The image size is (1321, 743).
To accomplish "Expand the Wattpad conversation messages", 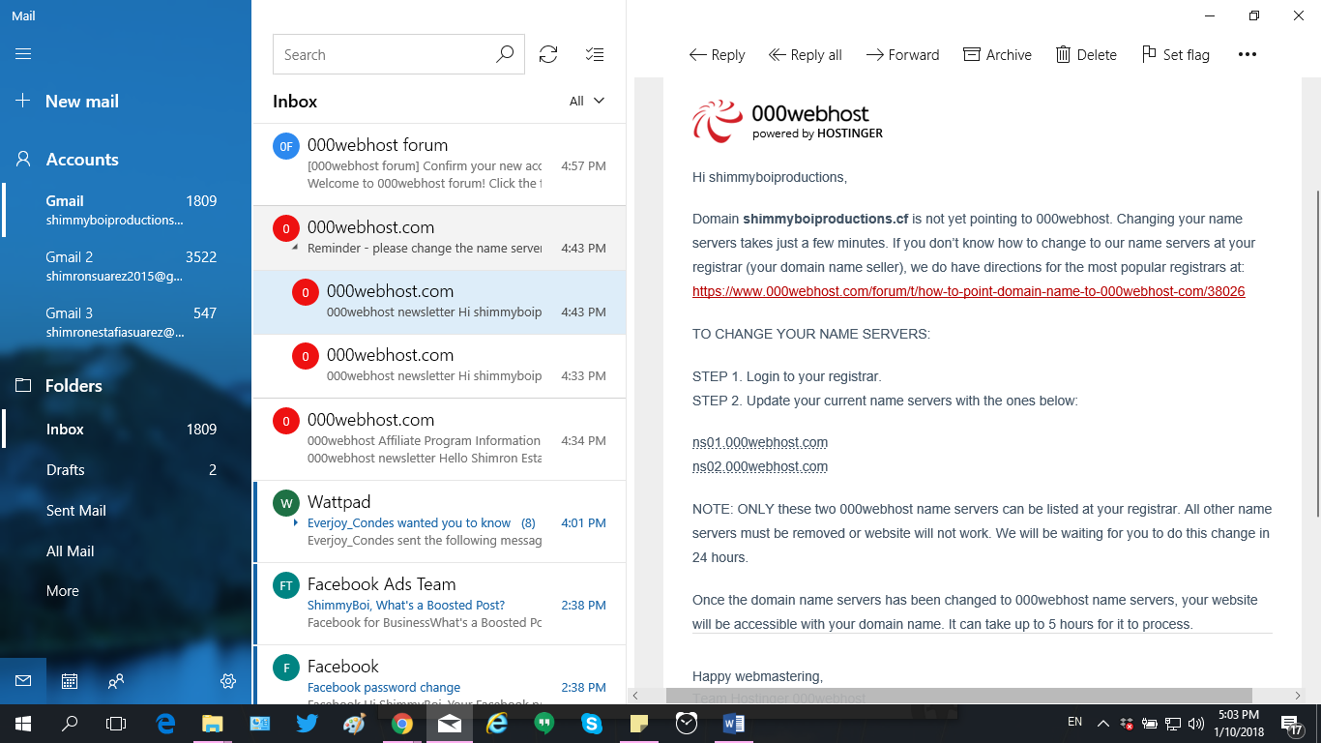I will tap(298, 522).
